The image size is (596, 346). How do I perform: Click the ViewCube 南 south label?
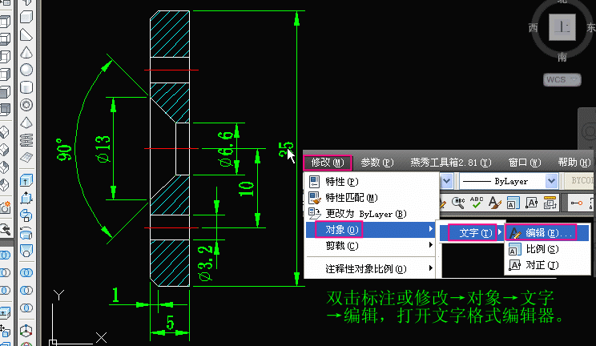coord(562,58)
